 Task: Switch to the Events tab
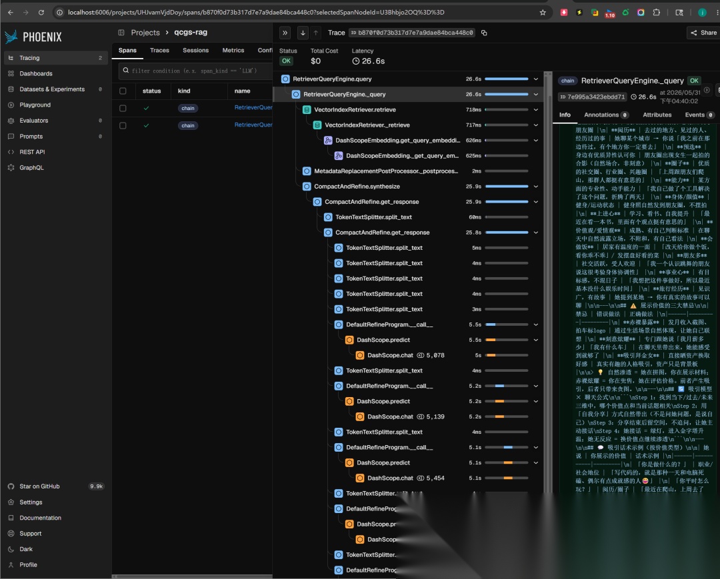click(x=699, y=115)
